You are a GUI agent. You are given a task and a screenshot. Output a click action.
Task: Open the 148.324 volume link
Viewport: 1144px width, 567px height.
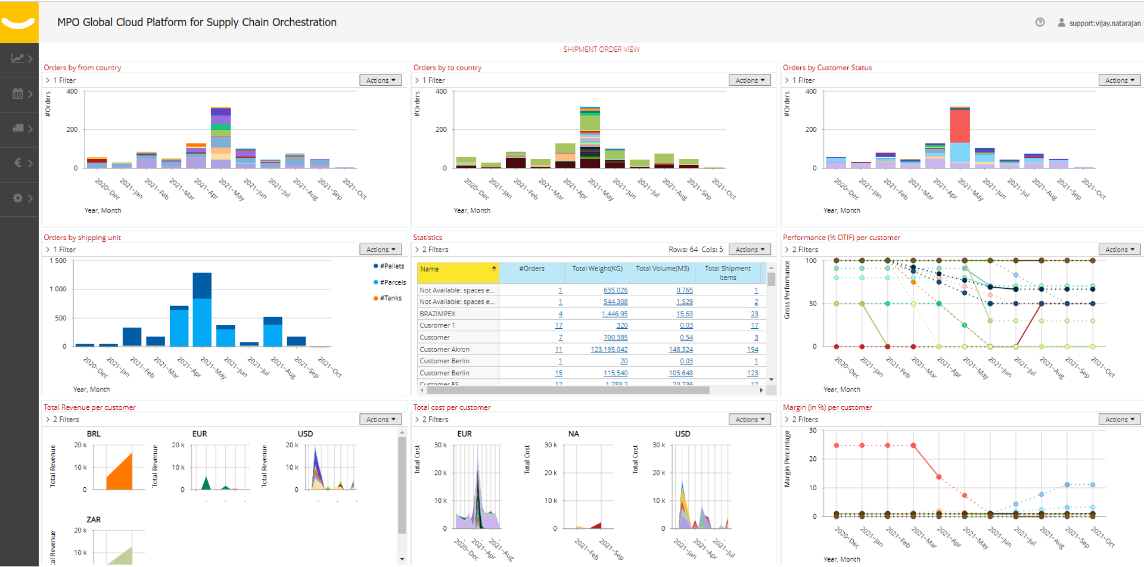pyautogui.click(x=680, y=350)
